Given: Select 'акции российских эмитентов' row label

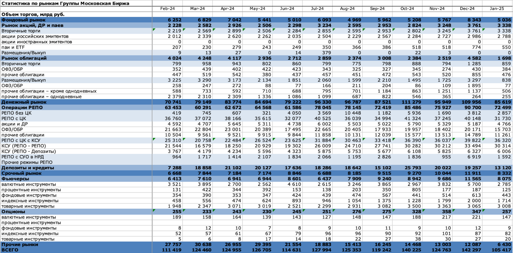Looking at the screenshot, I should (x=35, y=36).
